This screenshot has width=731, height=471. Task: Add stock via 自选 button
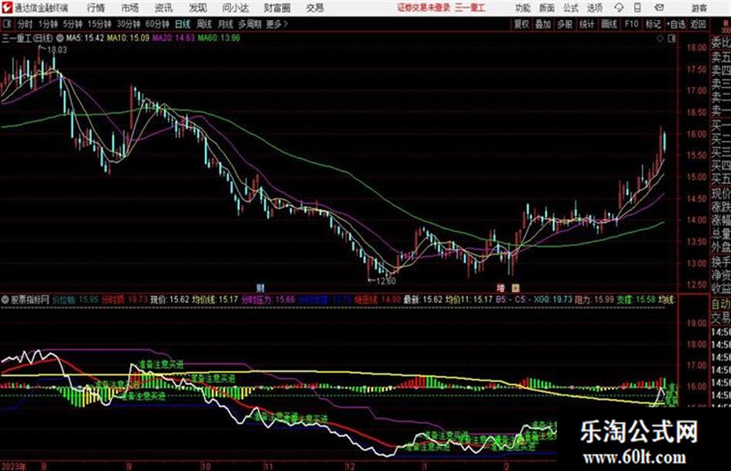pyautogui.click(x=675, y=24)
